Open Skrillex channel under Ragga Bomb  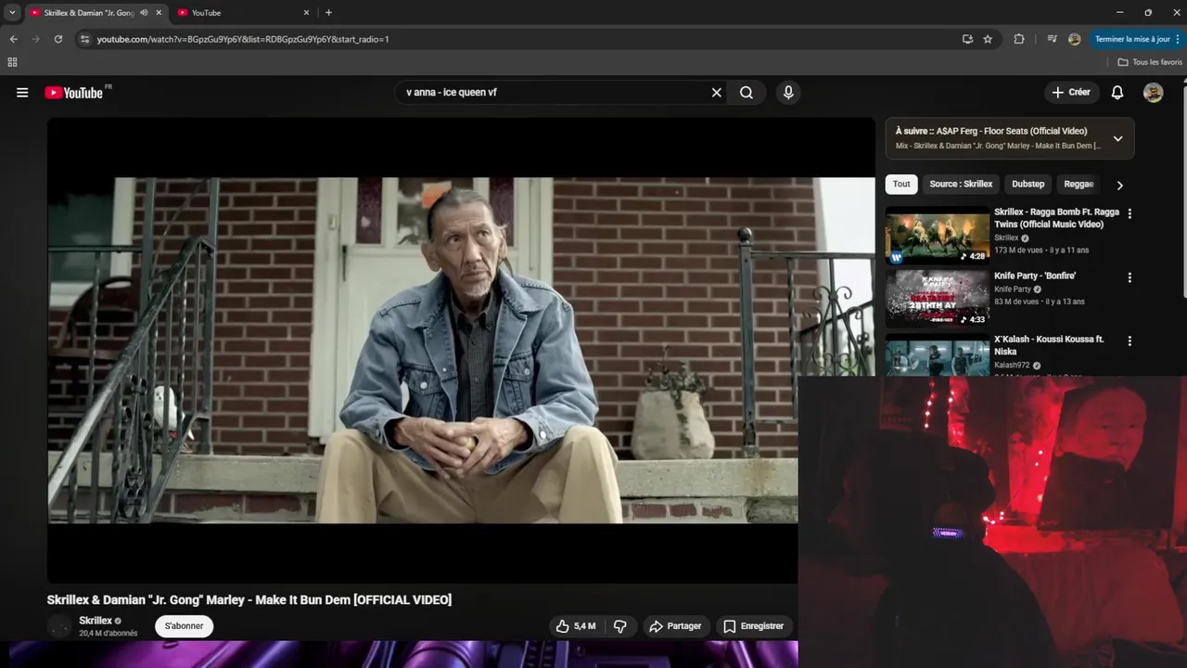(1006, 238)
